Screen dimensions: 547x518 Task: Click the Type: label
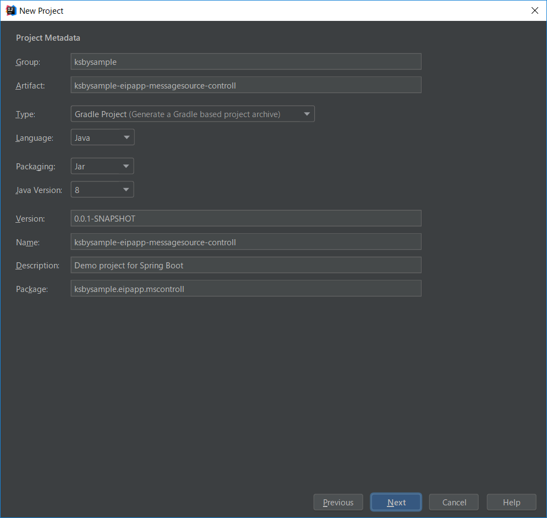pyautogui.click(x=25, y=114)
